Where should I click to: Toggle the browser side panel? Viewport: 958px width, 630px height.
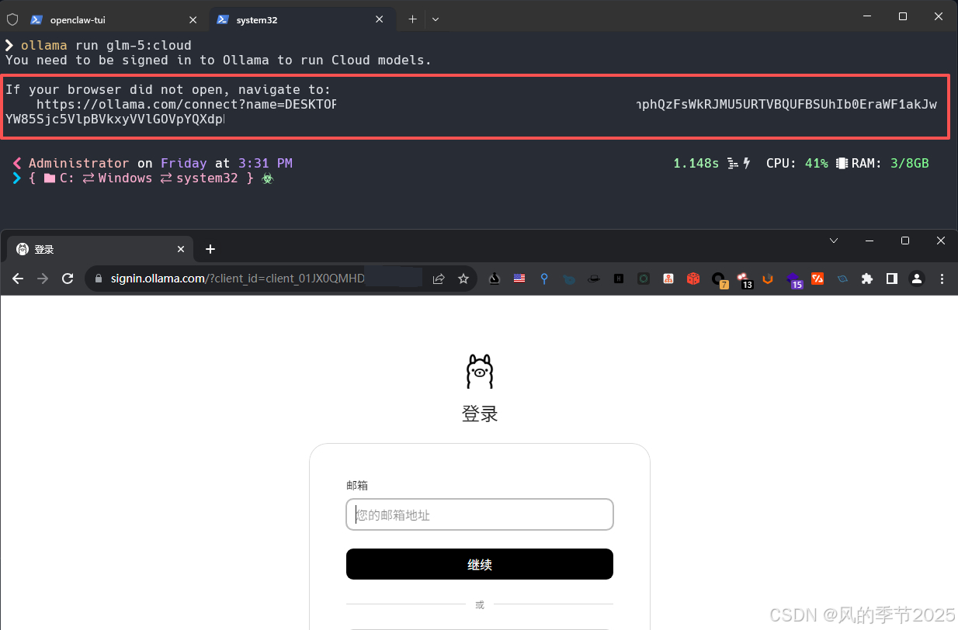[x=892, y=279]
